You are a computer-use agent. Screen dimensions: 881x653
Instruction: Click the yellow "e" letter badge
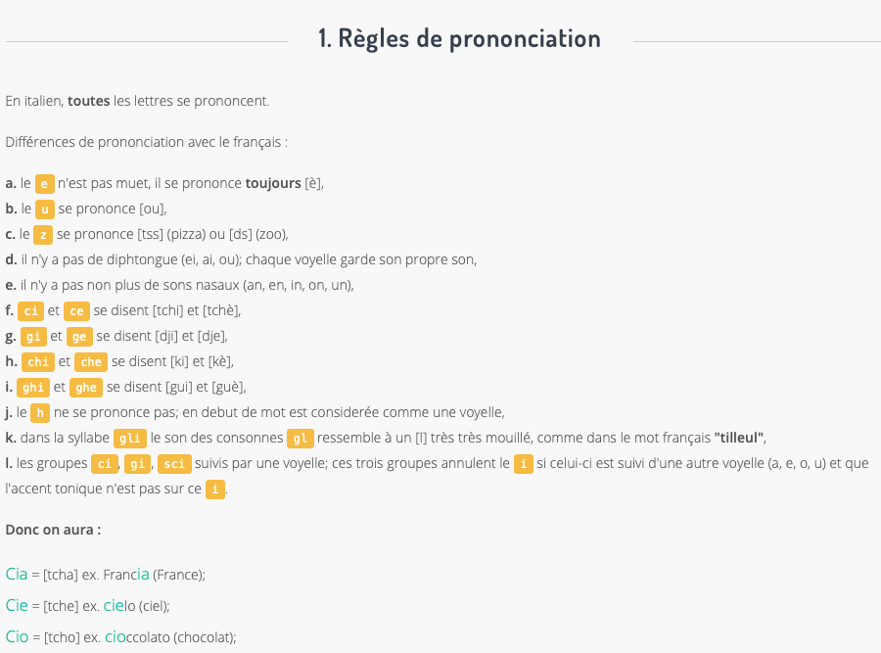coord(44,183)
